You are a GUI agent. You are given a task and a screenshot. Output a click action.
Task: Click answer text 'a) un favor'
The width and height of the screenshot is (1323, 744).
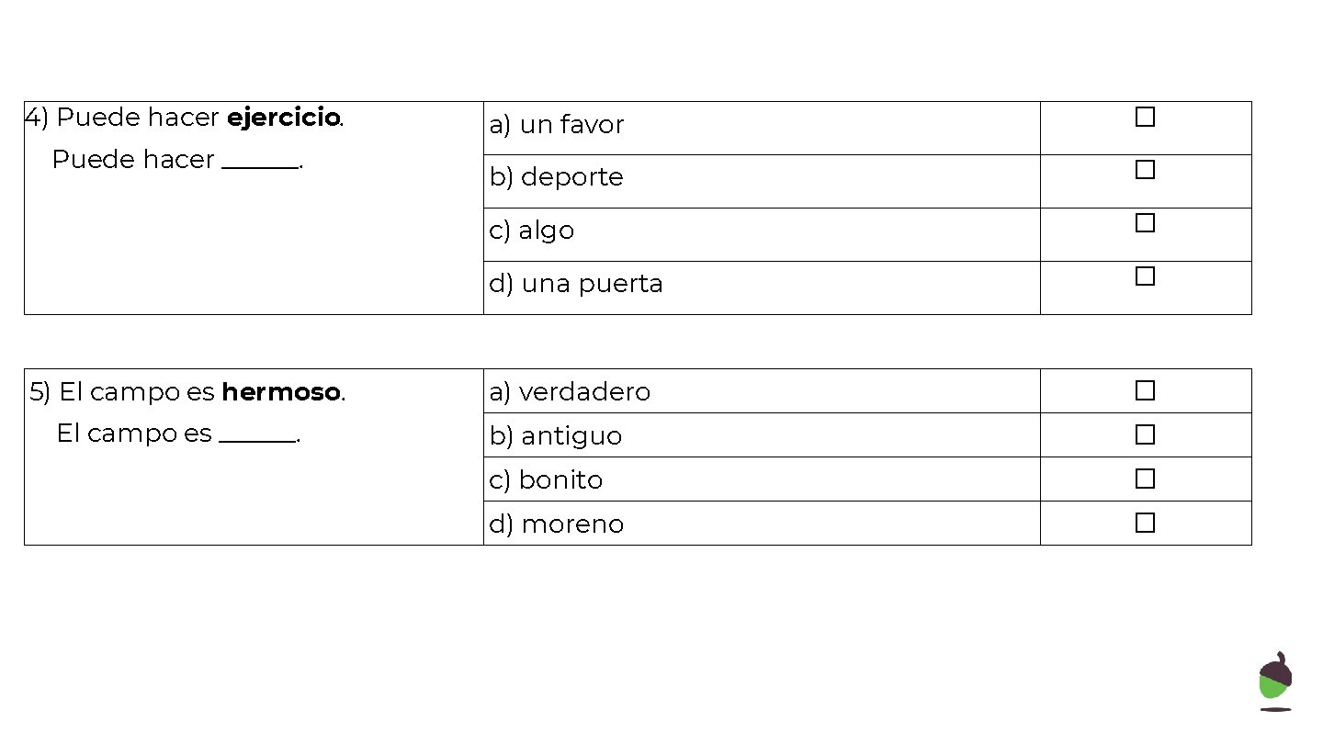coord(556,125)
